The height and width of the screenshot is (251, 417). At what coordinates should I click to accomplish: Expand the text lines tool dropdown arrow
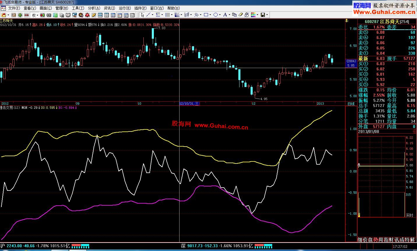[162, 15]
